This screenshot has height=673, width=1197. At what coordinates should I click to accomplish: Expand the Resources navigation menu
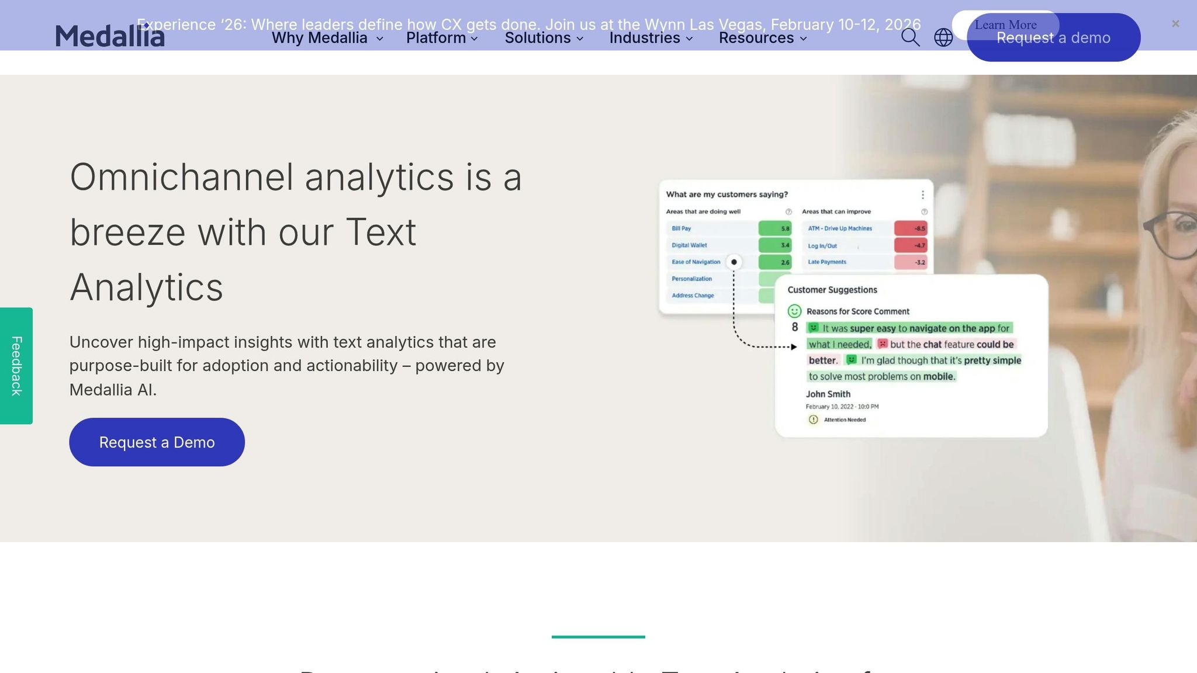[763, 38]
